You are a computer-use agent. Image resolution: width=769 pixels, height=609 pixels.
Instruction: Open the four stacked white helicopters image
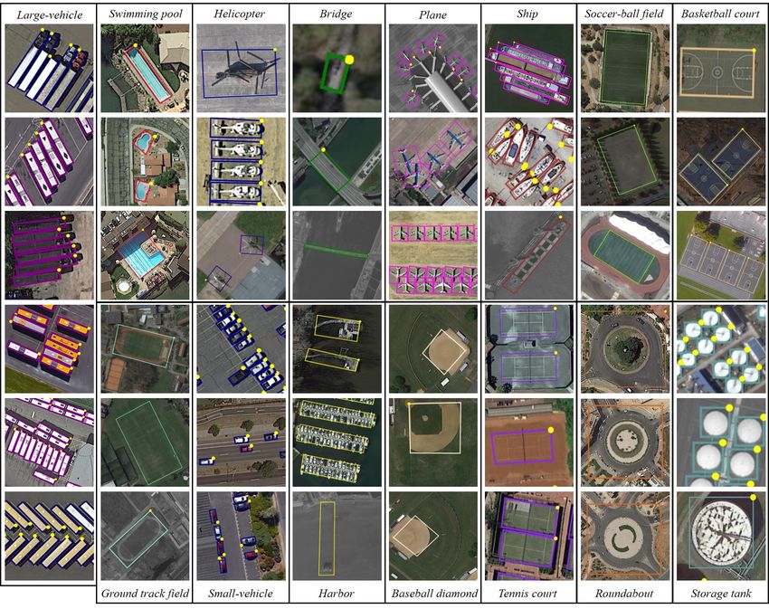coord(241,161)
